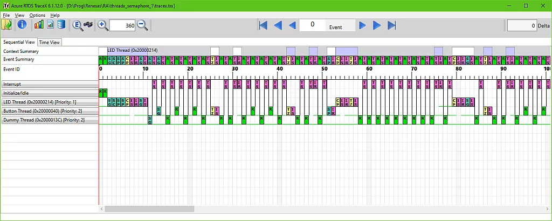This screenshot has height=221, width=552.
Task: Open the bar chart statistics icon
Action: 39,25
